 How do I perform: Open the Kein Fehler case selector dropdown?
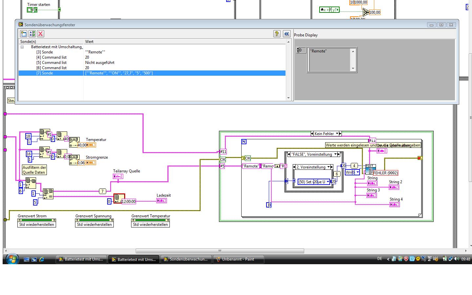pos(337,134)
